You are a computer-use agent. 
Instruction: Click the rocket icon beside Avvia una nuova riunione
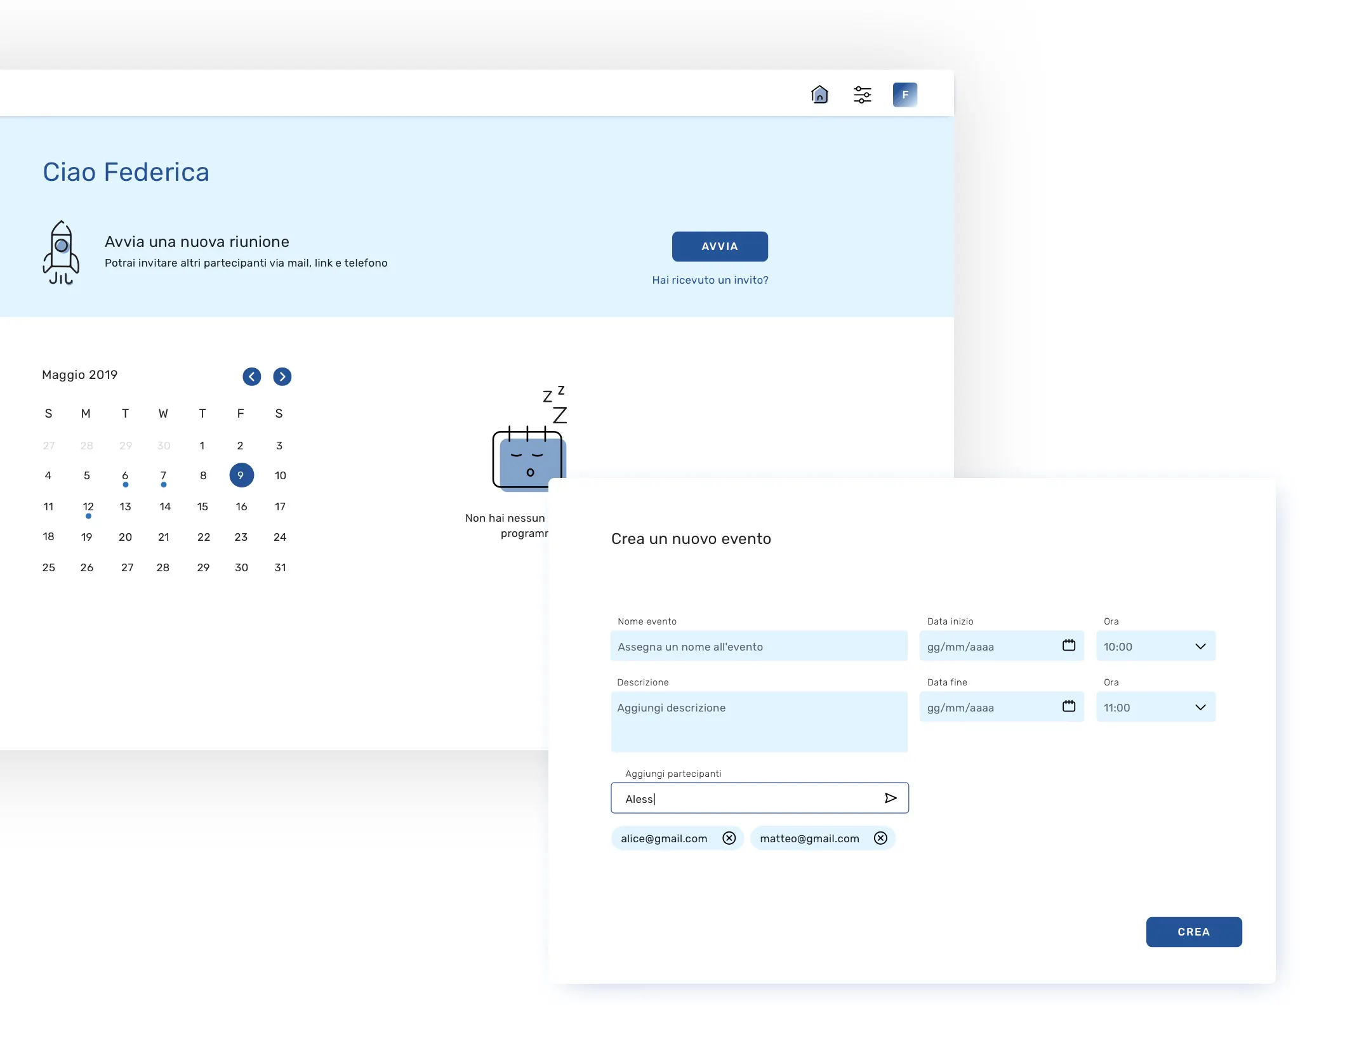[x=61, y=253]
